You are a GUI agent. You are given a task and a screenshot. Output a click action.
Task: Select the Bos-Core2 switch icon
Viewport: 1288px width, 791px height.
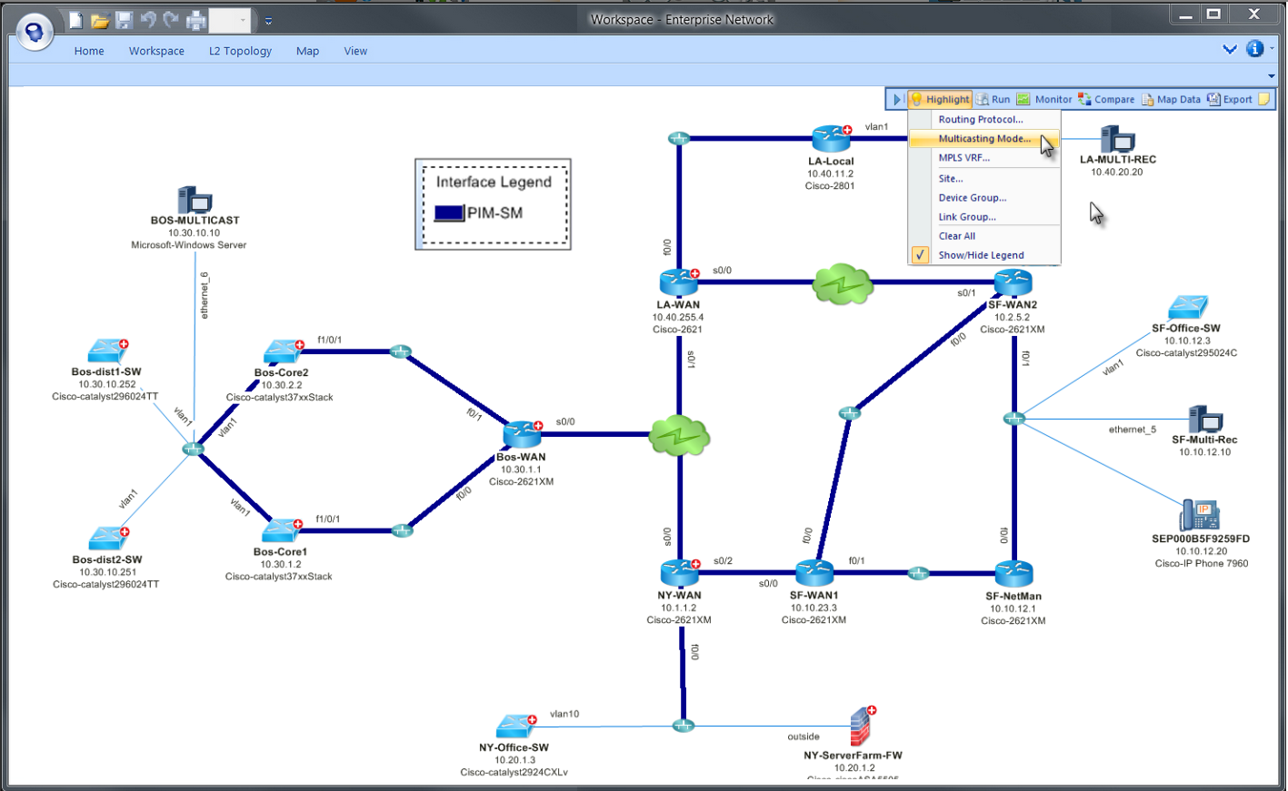click(284, 351)
